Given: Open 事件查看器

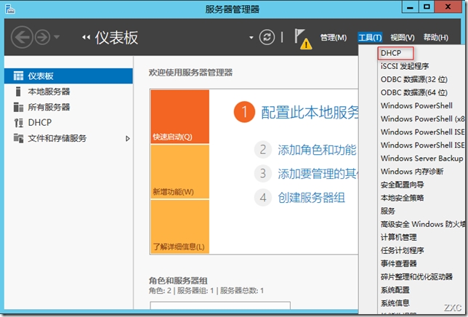Looking at the screenshot, I should click(398, 264).
